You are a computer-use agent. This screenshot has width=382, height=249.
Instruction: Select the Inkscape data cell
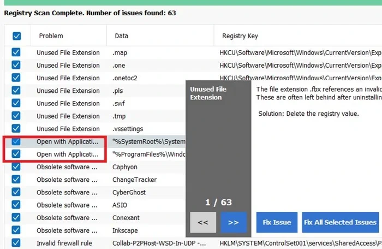(x=125, y=230)
